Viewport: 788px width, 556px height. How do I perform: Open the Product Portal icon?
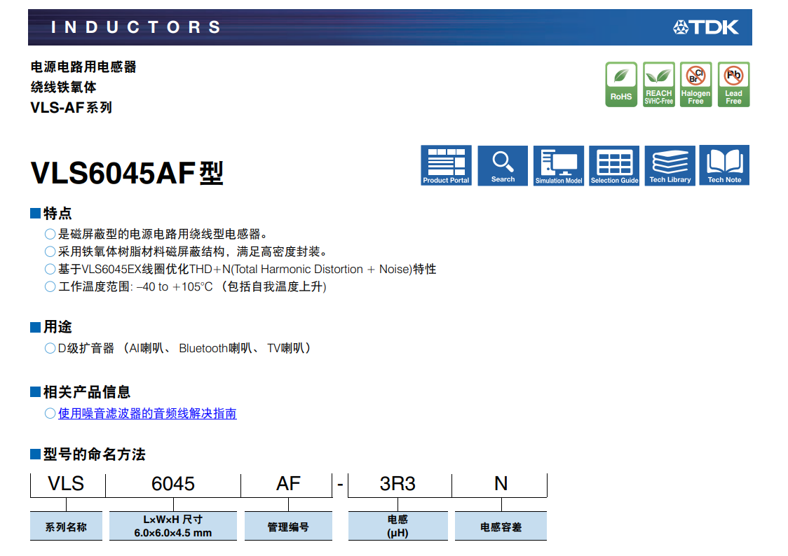[x=447, y=165]
